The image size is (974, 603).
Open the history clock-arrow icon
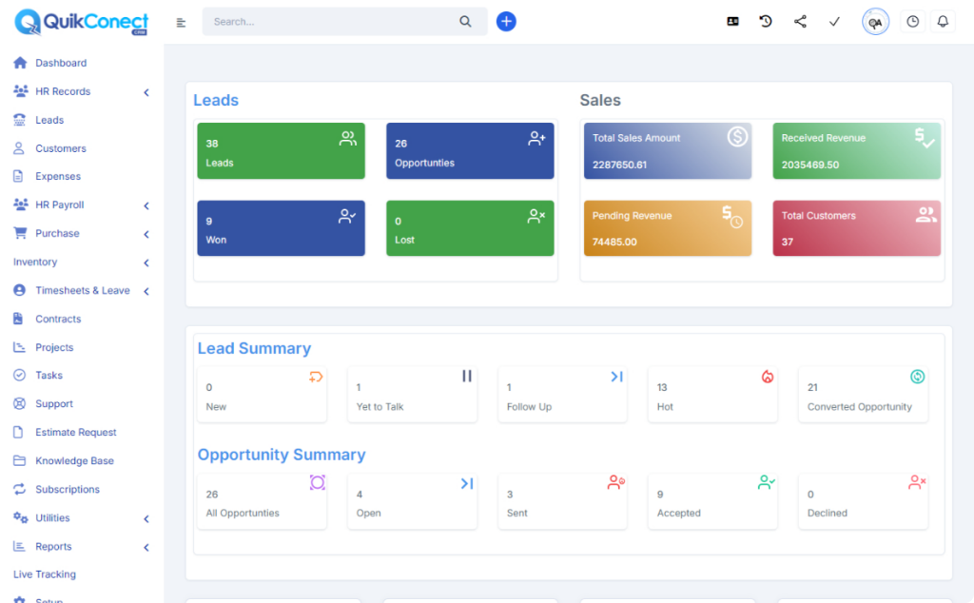click(x=766, y=22)
